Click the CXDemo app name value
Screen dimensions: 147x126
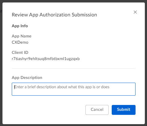coord(20,42)
